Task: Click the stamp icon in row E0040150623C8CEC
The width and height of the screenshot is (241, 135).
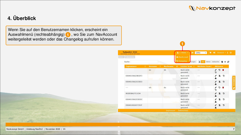Action: [216, 102]
